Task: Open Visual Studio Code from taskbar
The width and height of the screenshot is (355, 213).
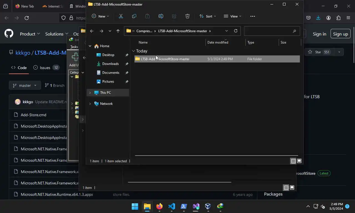Action: click(x=171, y=206)
